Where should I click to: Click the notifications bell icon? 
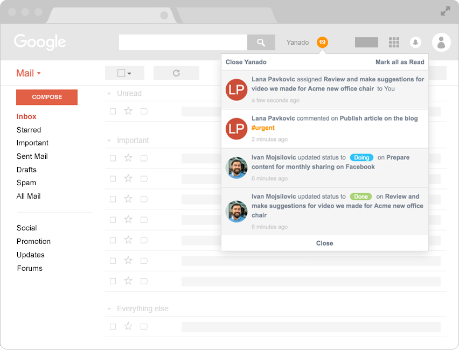click(x=415, y=43)
